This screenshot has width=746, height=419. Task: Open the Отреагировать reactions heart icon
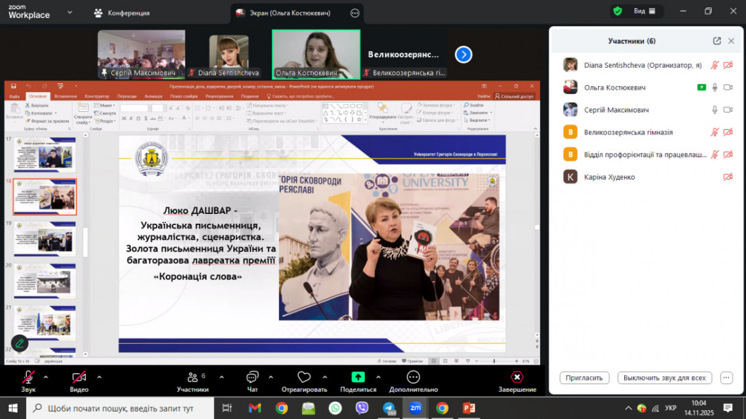coord(303,377)
